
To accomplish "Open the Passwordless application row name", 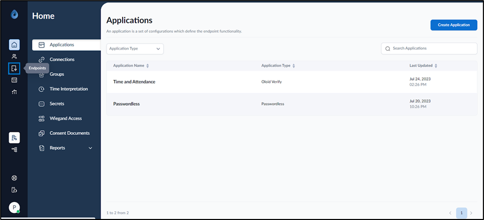I will click(127, 104).
